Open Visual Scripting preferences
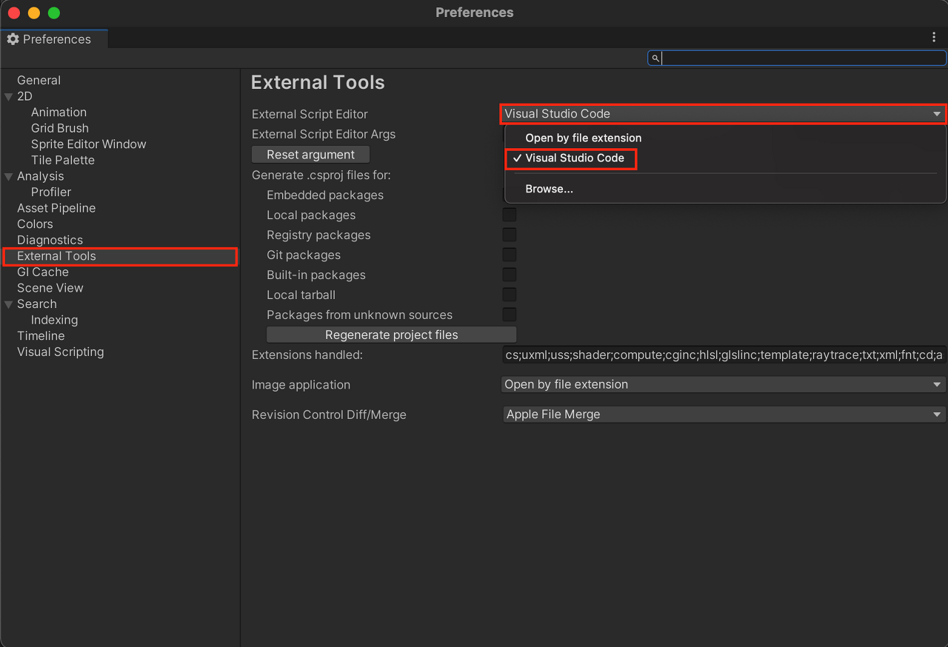948x647 pixels. pos(61,352)
